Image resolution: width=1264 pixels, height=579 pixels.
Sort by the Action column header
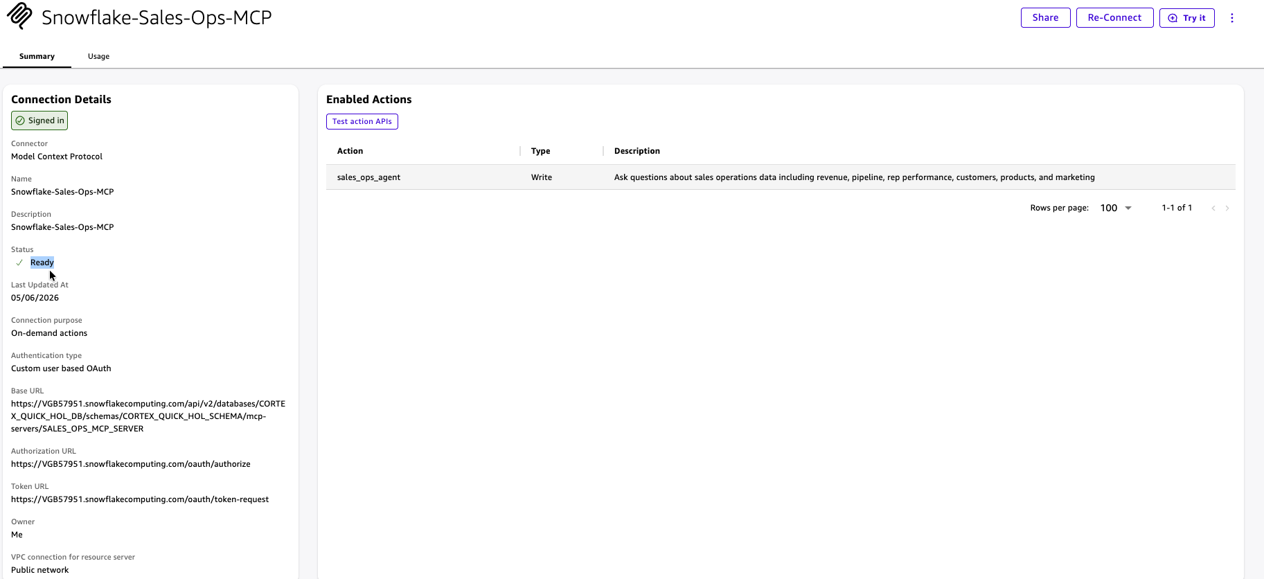pos(350,151)
